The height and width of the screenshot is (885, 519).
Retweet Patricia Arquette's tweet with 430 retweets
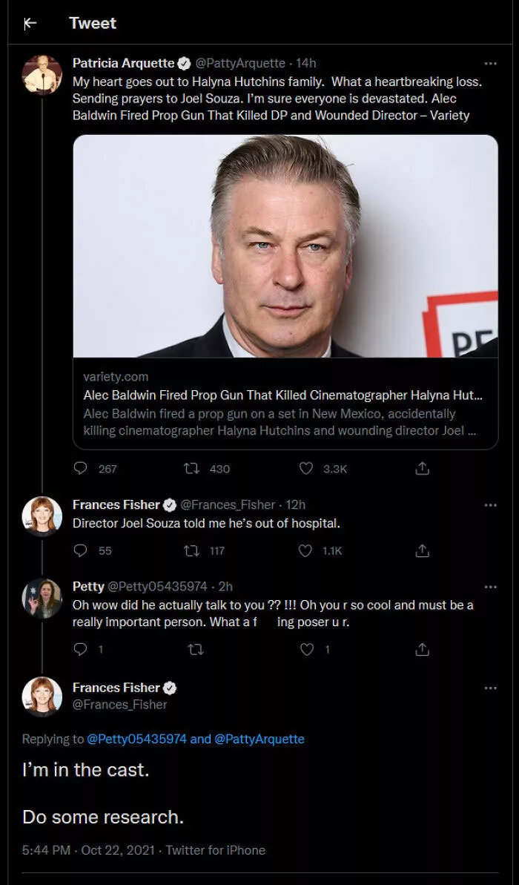(191, 468)
